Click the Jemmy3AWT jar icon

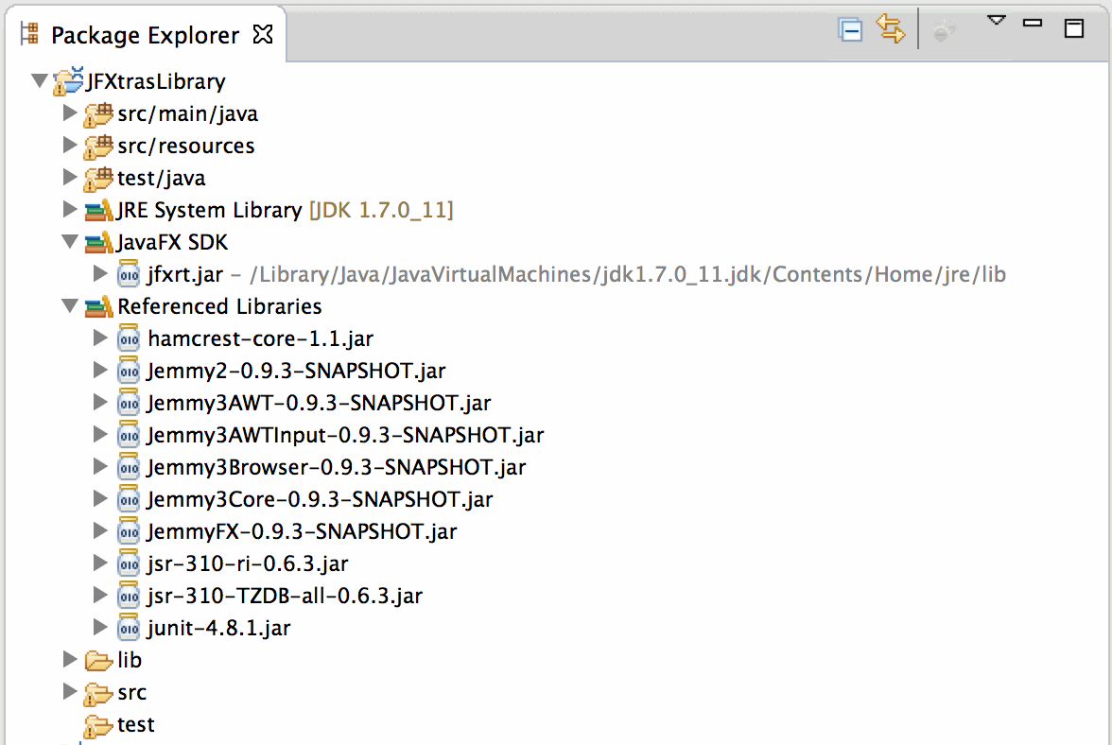pyautogui.click(x=129, y=404)
